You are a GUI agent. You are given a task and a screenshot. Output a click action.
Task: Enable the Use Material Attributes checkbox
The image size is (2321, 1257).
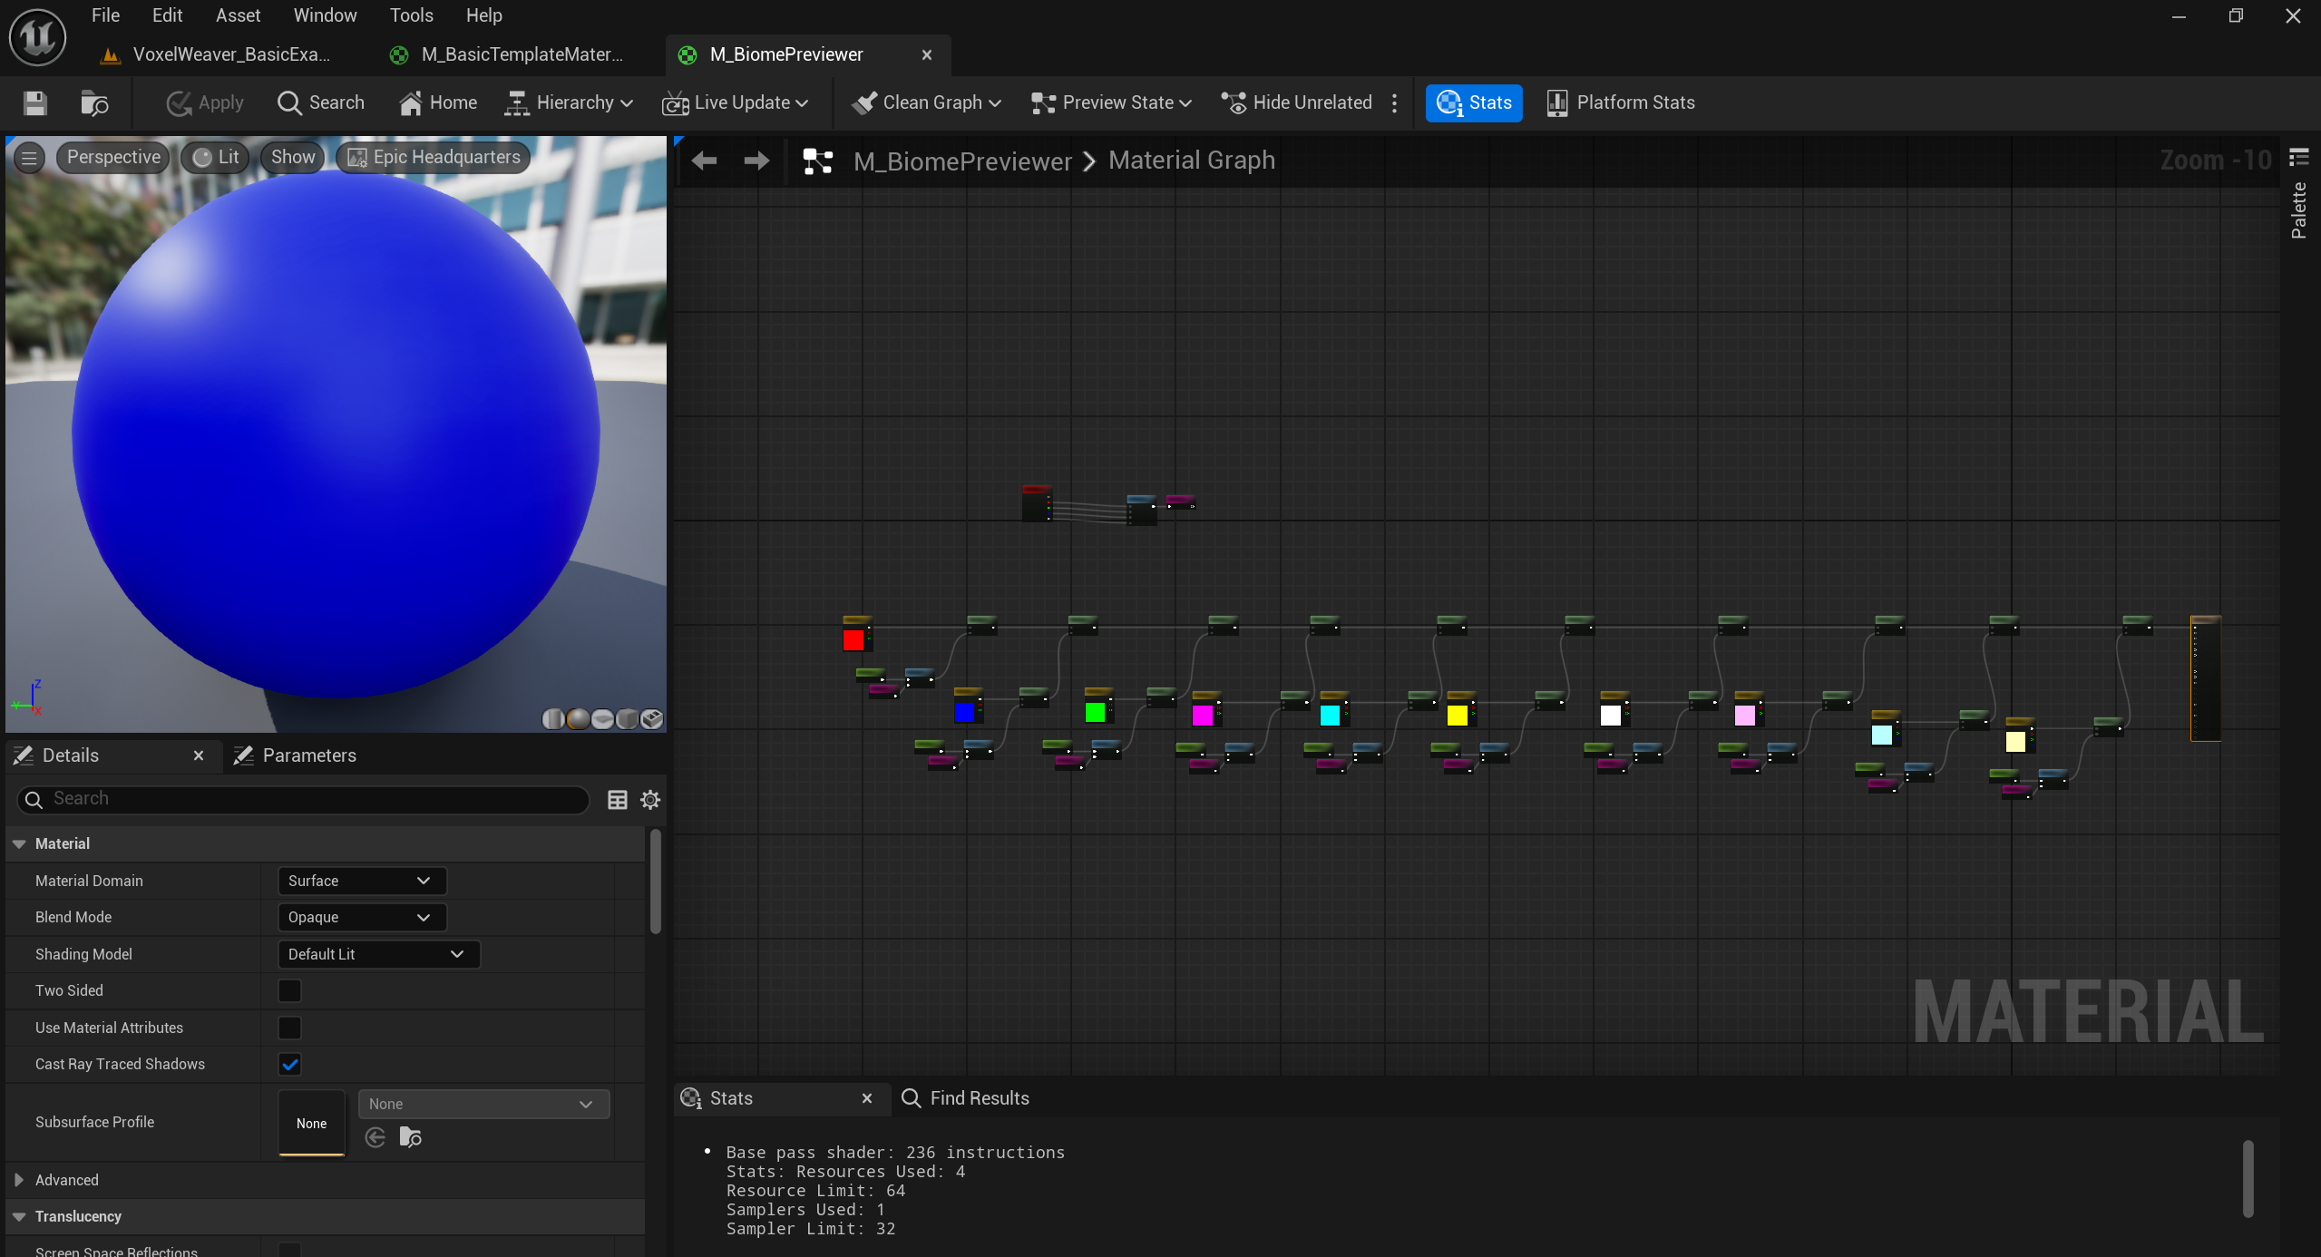289,1028
